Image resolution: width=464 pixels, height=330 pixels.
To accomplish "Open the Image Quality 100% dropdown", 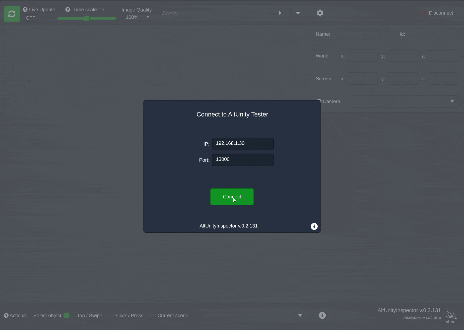I will coord(137,17).
